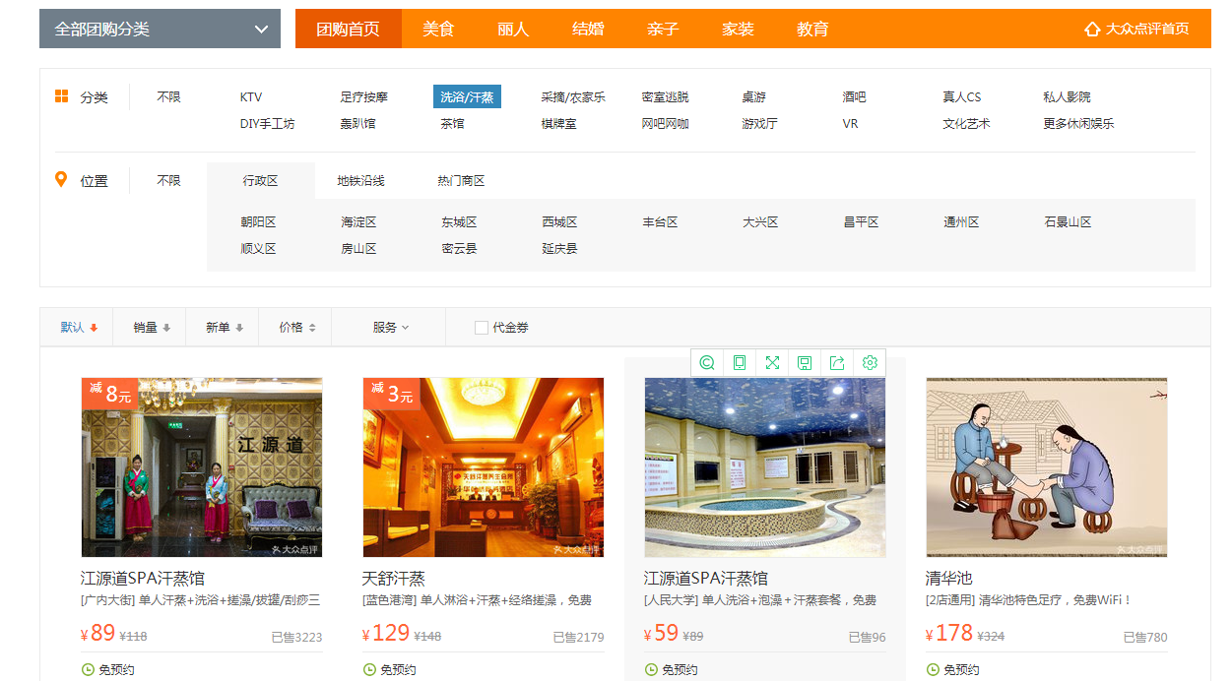Open the 丽人 navigation tab
The width and height of the screenshot is (1232, 681).
coord(513,29)
